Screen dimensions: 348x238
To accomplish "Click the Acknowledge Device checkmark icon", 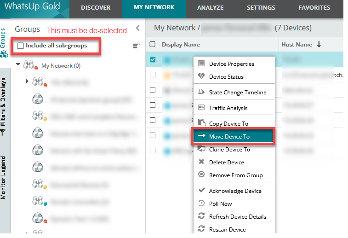I will click(x=201, y=190).
